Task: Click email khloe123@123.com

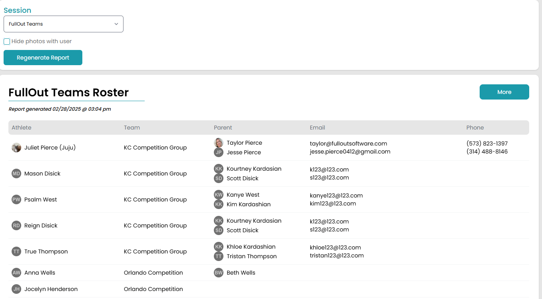Action: tap(335, 247)
